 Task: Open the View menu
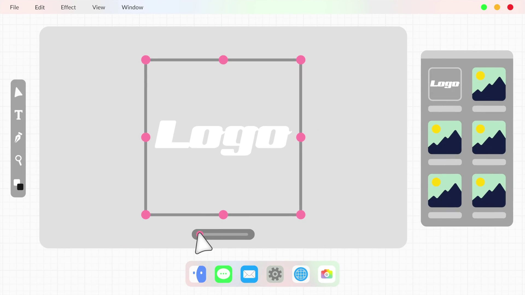pyautogui.click(x=98, y=7)
